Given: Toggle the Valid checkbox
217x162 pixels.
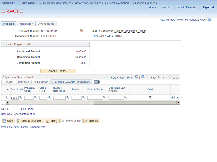Looking at the screenshot, I should pos(150,98).
